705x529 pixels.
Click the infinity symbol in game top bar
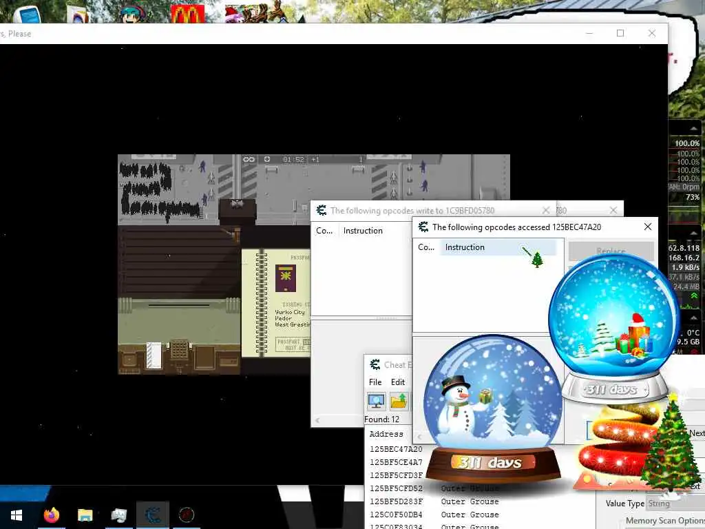click(x=249, y=159)
